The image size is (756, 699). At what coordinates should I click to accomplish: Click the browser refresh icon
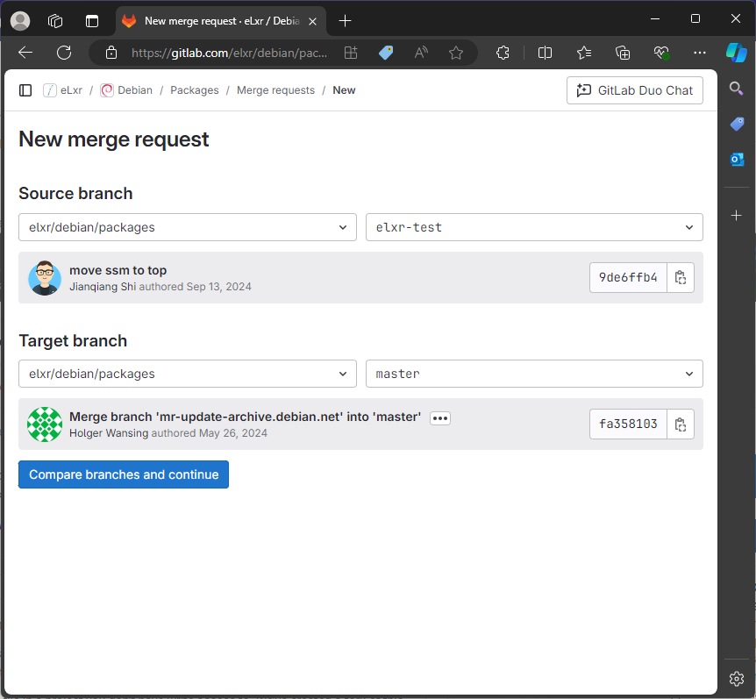click(x=64, y=53)
